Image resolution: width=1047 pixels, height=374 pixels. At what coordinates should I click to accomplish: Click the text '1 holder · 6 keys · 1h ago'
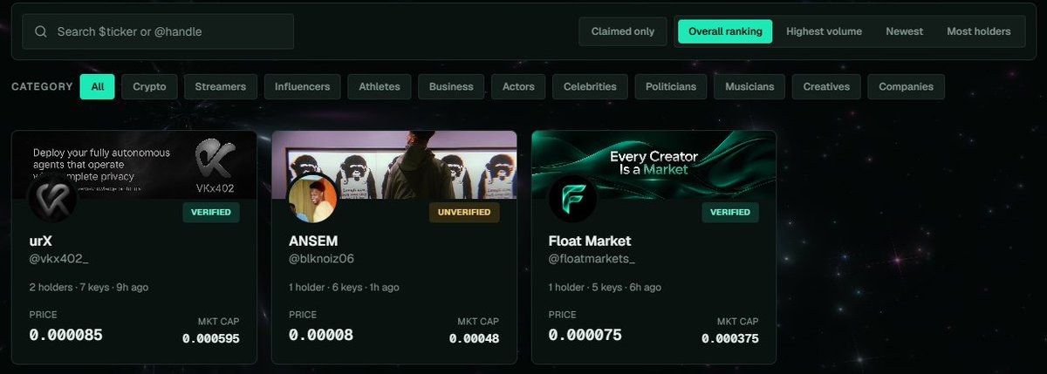point(344,287)
